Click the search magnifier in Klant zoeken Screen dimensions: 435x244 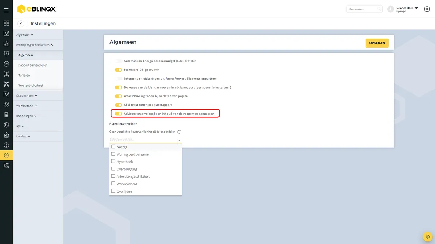379,9
